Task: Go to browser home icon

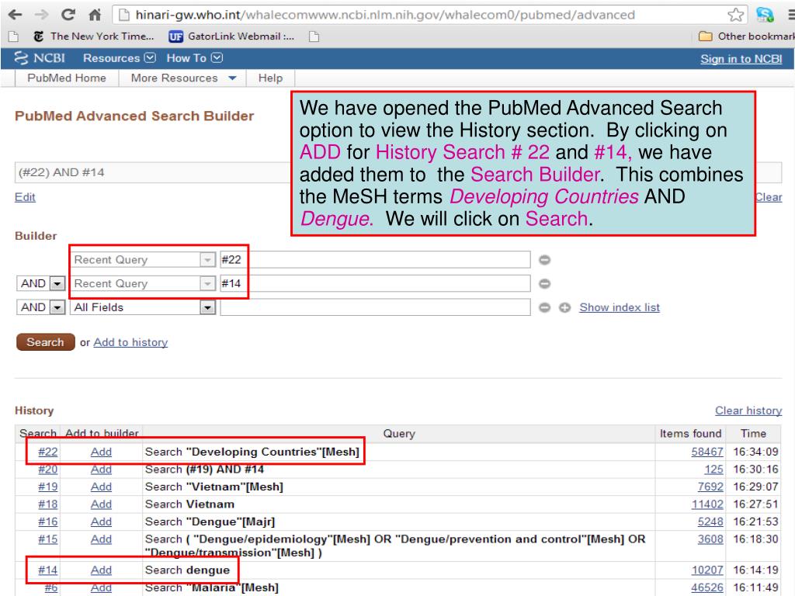Action: [95, 15]
